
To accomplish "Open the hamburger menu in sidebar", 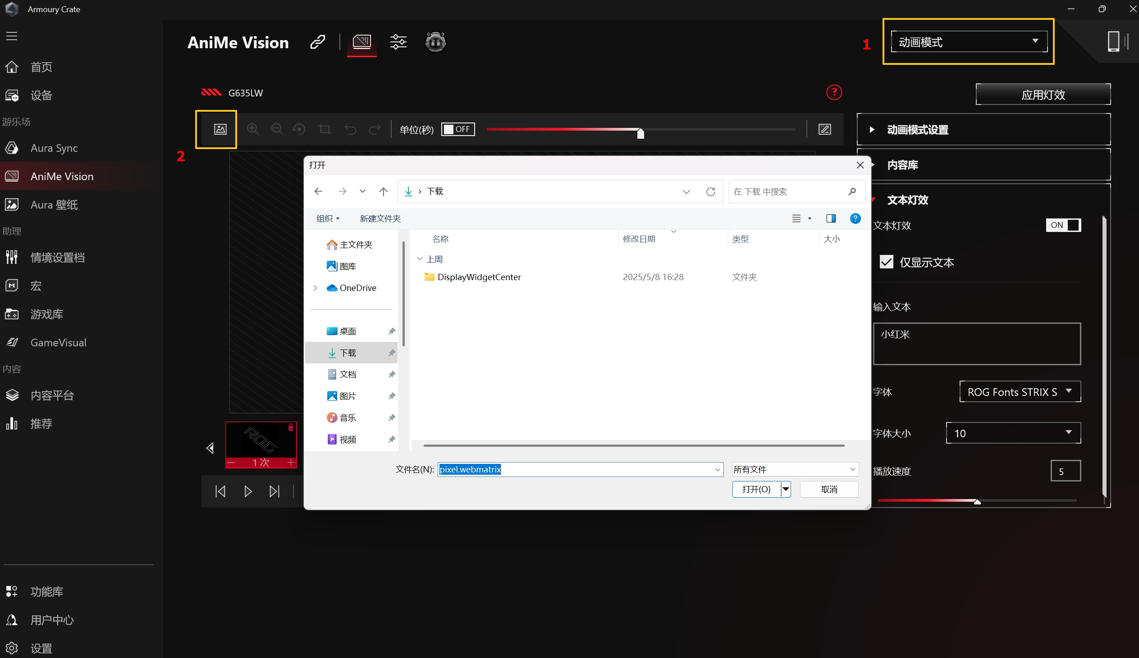I will click(12, 36).
